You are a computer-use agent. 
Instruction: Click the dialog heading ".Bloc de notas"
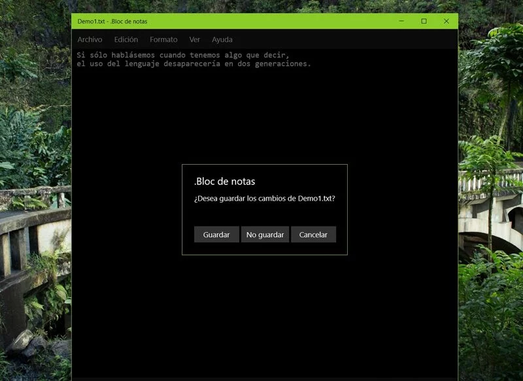[225, 181]
